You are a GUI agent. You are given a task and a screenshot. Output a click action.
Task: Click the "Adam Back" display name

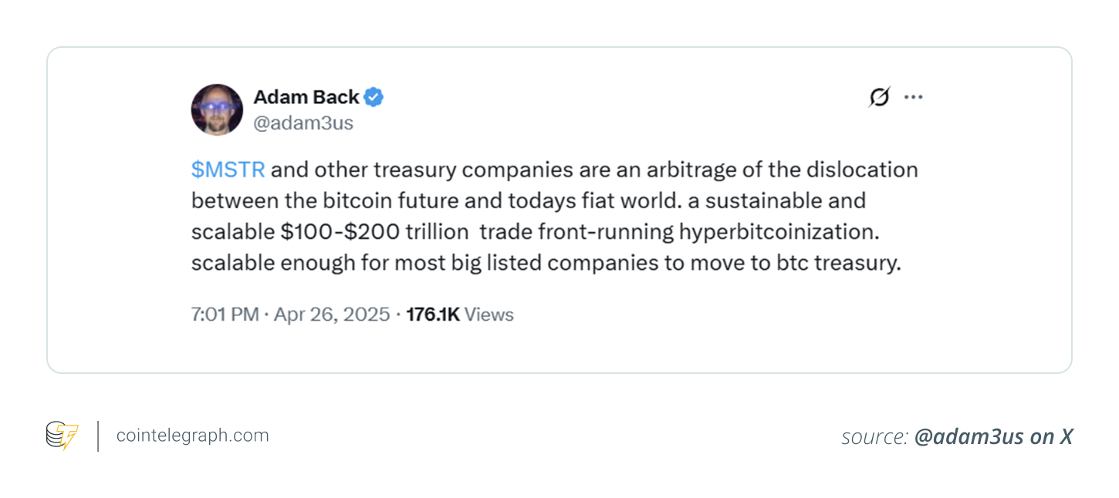(306, 97)
